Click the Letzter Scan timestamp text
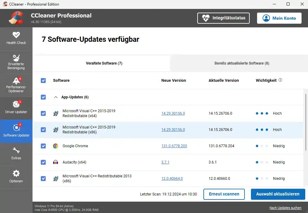Image resolution: width=308 pixels, height=213 pixels. pyautogui.click(x=168, y=194)
